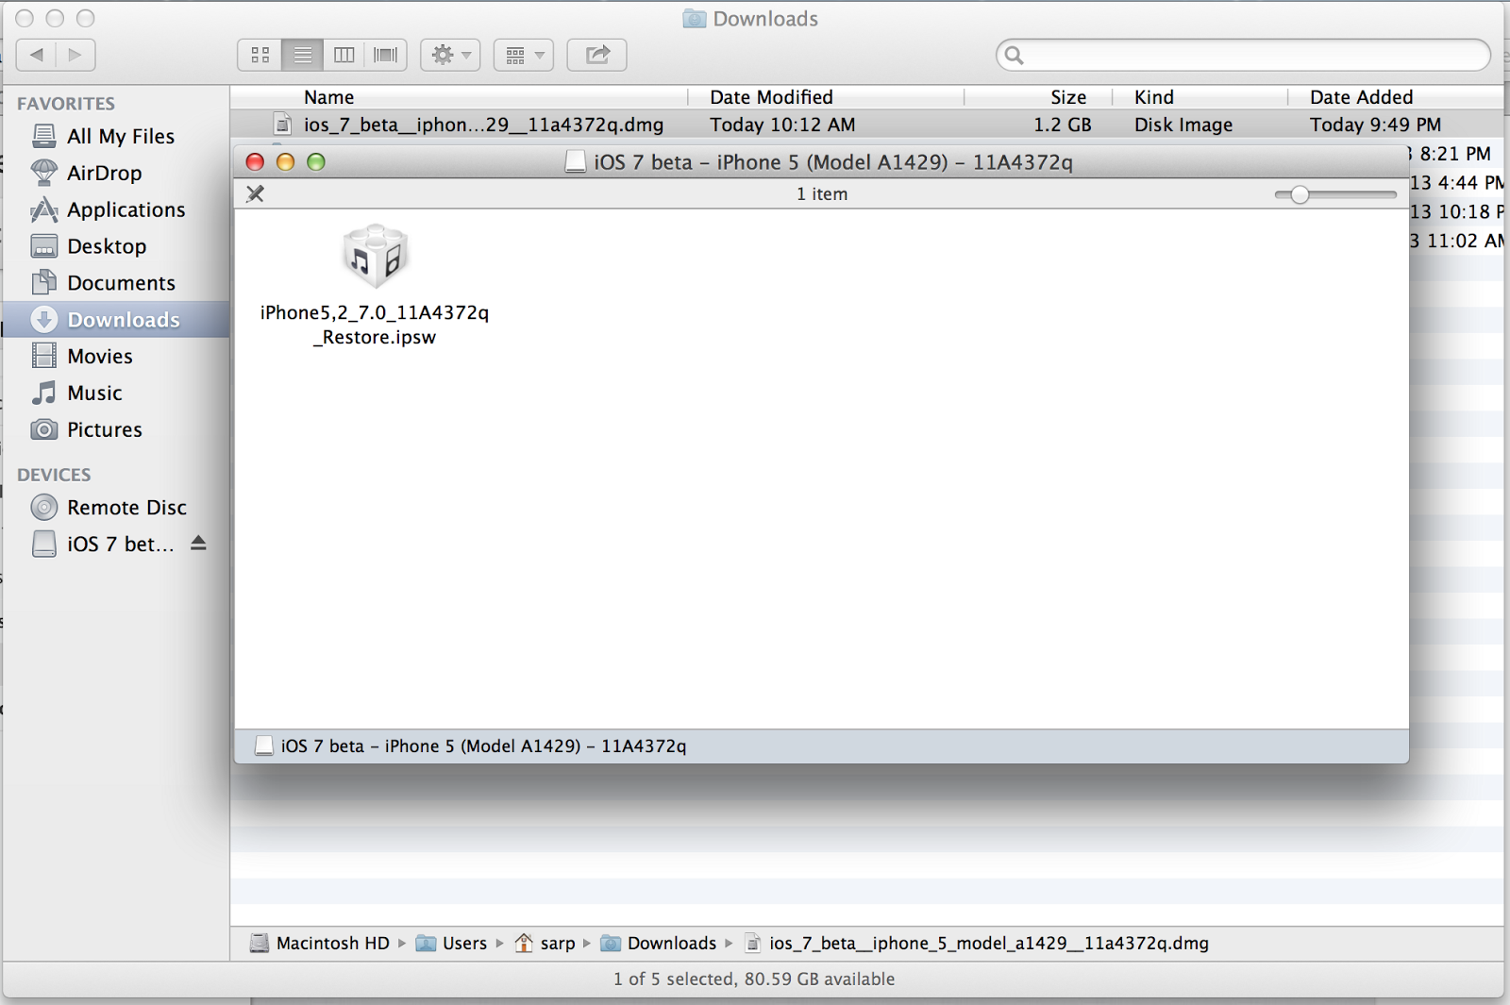The width and height of the screenshot is (1510, 1005).
Task: Select the iPhone5,2_7.0_11A4372q_Restore.ipsw file
Action: click(375, 286)
